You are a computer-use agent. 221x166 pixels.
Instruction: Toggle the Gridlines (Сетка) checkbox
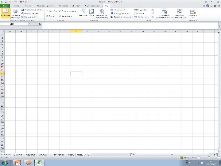47,16
